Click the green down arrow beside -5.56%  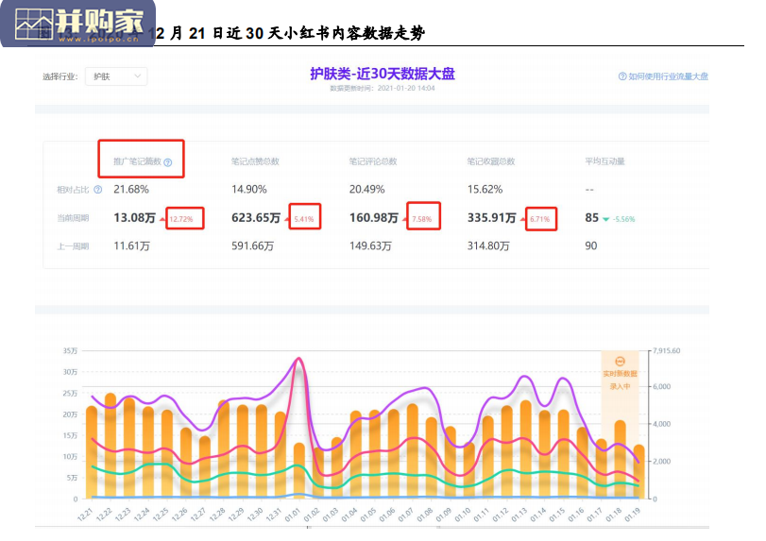click(605, 219)
